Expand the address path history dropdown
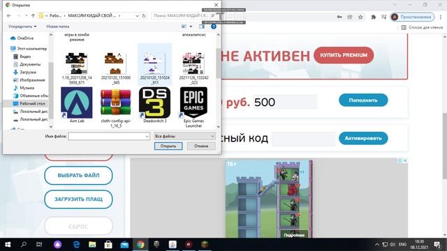447x251 pixels. click(137, 15)
